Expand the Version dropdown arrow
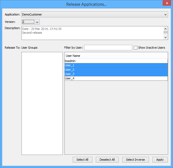The width and height of the screenshot is (173, 168). (x=37, y=22)
